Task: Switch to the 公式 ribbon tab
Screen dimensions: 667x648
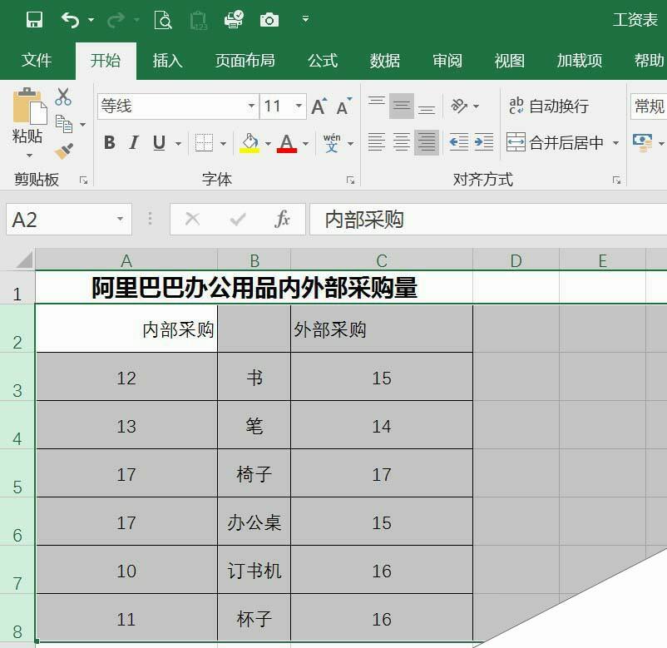Action: click(323, 61)
